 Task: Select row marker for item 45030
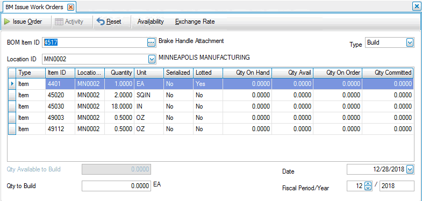coord(12,106)
